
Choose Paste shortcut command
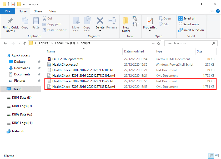point(54,30)
